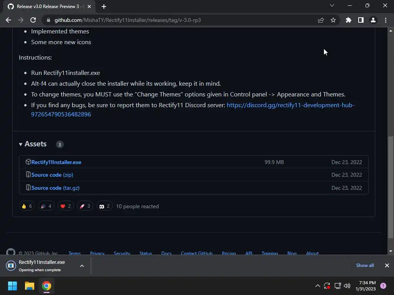Viewport: 394px width, 295px height.
Task: Download Source code (zip)
Action: [52, 175]
